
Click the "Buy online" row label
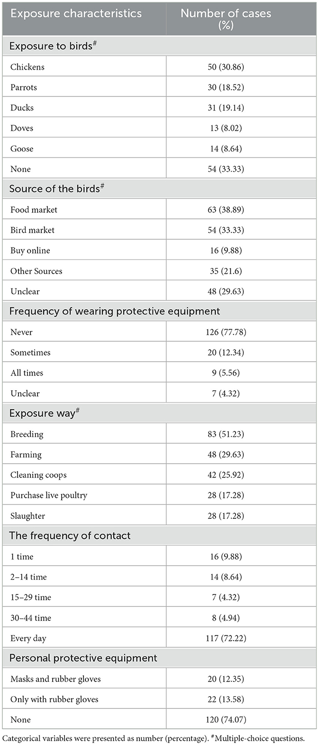pyautogui.click(x=30, y=250)
